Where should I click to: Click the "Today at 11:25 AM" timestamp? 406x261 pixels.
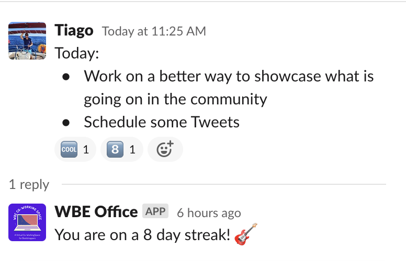(x=154, y=31)
